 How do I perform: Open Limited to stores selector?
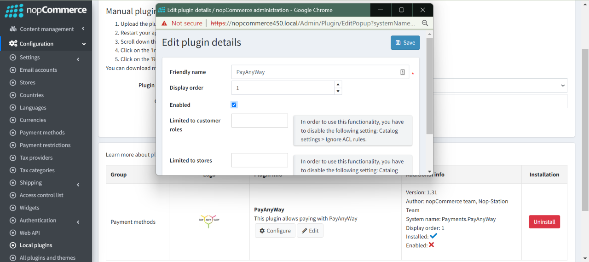[x=260, y=160]
